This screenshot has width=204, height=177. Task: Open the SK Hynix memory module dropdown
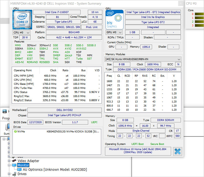click(143, 59)
